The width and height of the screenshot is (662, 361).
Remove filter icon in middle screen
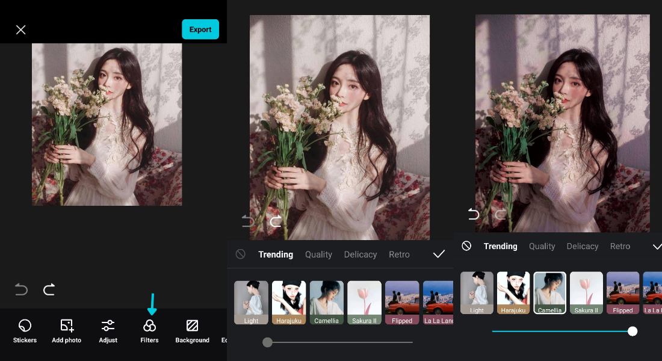(240, 254)
